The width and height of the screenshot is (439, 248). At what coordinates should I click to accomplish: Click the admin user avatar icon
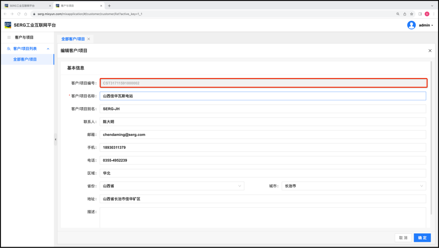411,25
